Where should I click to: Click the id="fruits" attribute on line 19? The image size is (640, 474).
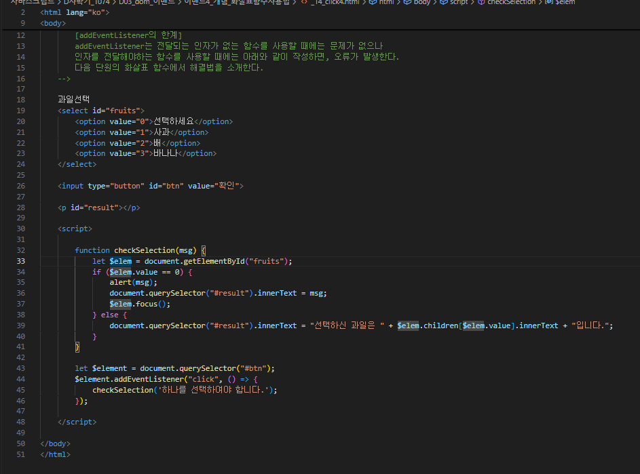coord(116,111)
